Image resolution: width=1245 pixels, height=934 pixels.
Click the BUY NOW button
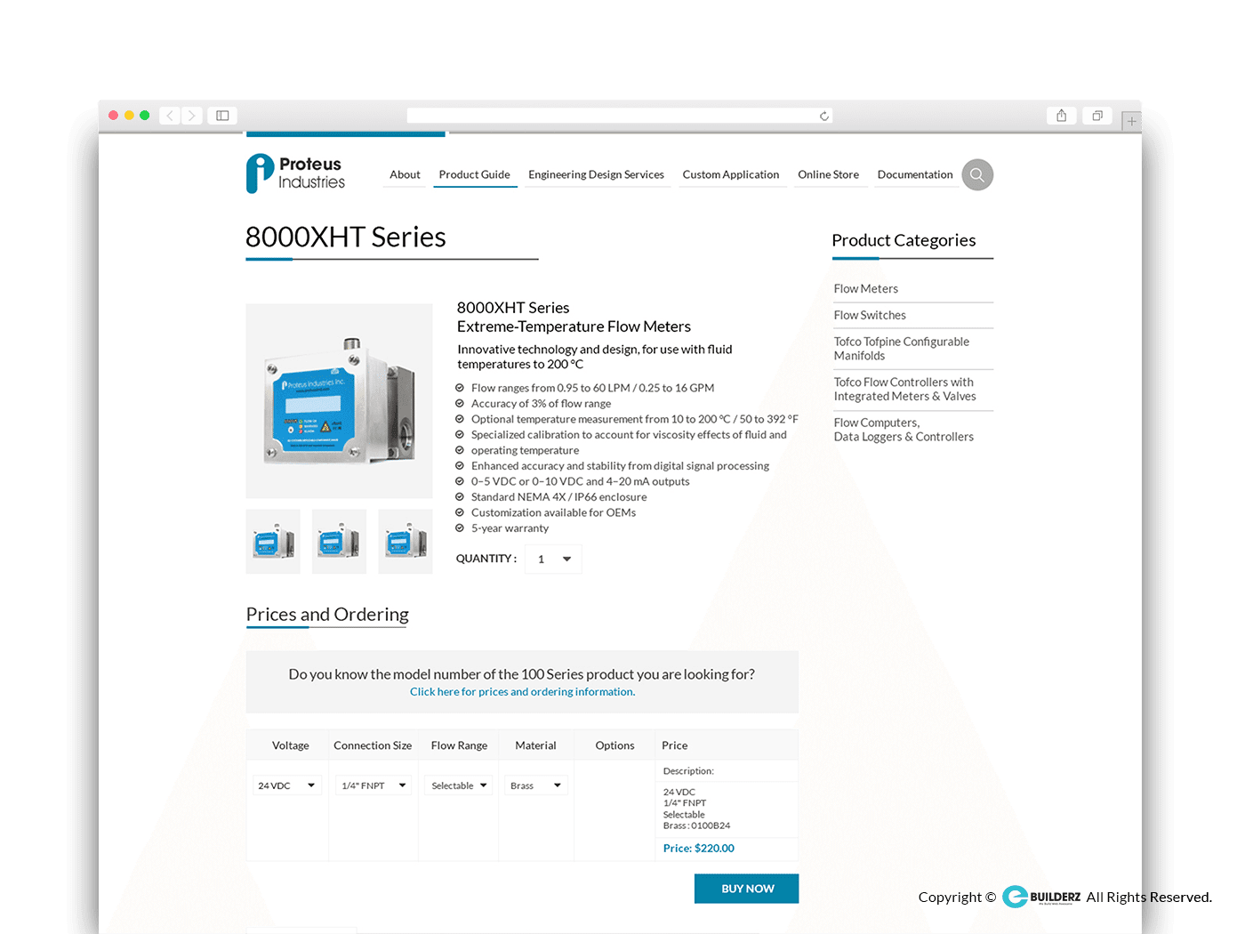pyautogui.click(x=747, y=889)
